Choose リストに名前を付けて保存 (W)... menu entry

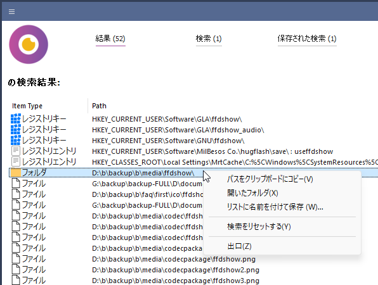coord(275,206)
